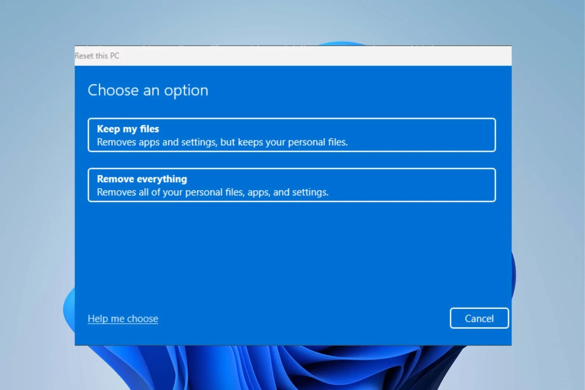Click the bold Remove everything label

tap(142, 179)
